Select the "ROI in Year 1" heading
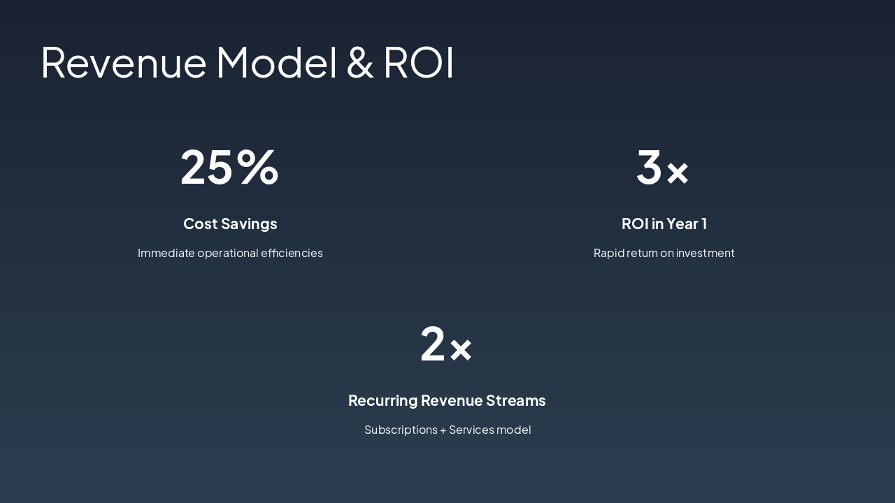The width and height of the screenshot is (895, 503). pos(664,224)
